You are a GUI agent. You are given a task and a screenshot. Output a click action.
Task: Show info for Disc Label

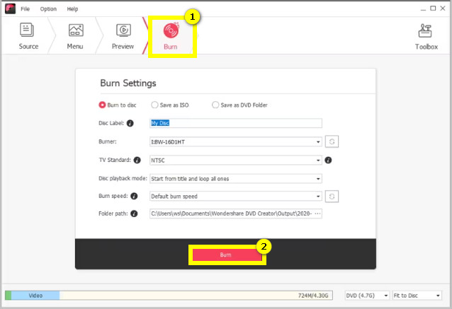click(x=130, y=123)
